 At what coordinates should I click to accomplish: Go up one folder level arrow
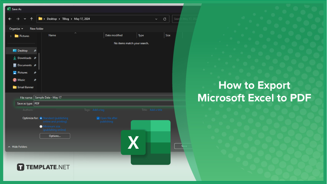(x=32, y=19)
